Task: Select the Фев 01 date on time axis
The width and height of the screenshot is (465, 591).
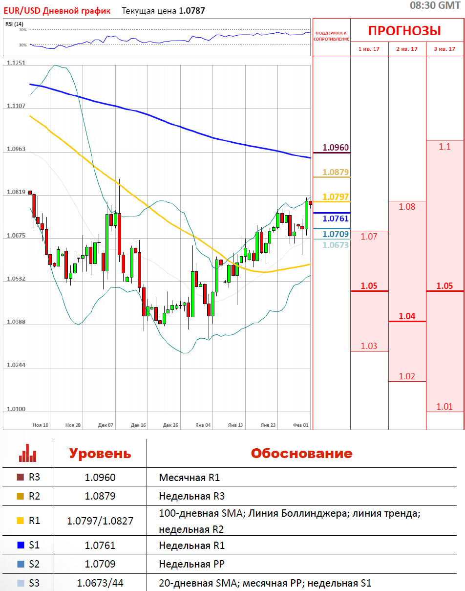Action: [x=301, y=425]
